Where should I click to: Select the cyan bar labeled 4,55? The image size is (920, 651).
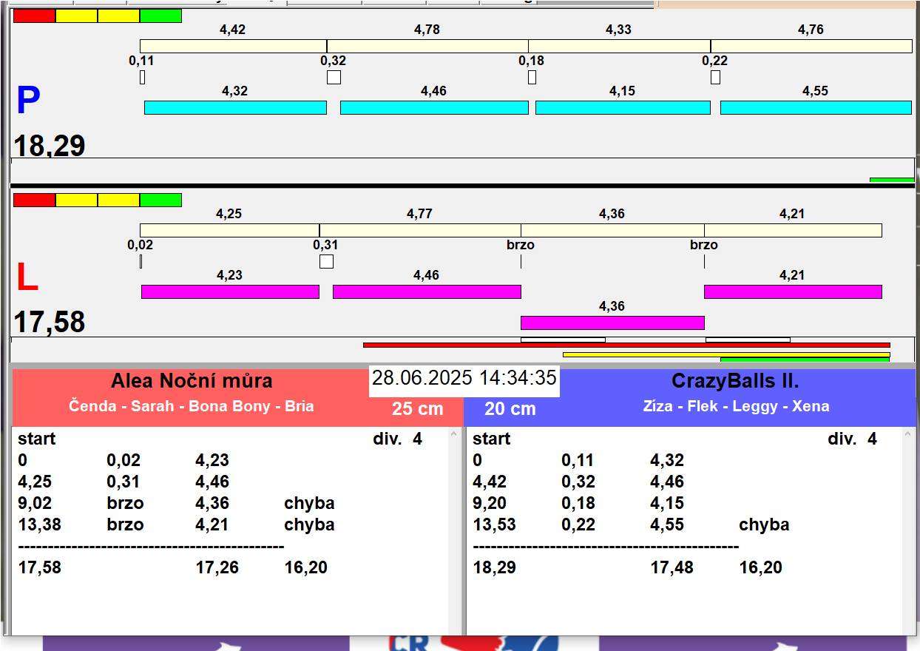coord(816,107)
